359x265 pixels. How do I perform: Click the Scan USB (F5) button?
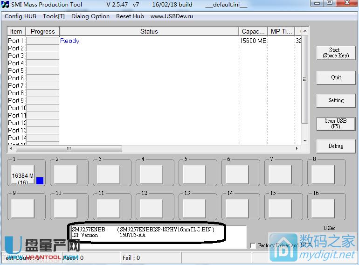click(336, 124)
